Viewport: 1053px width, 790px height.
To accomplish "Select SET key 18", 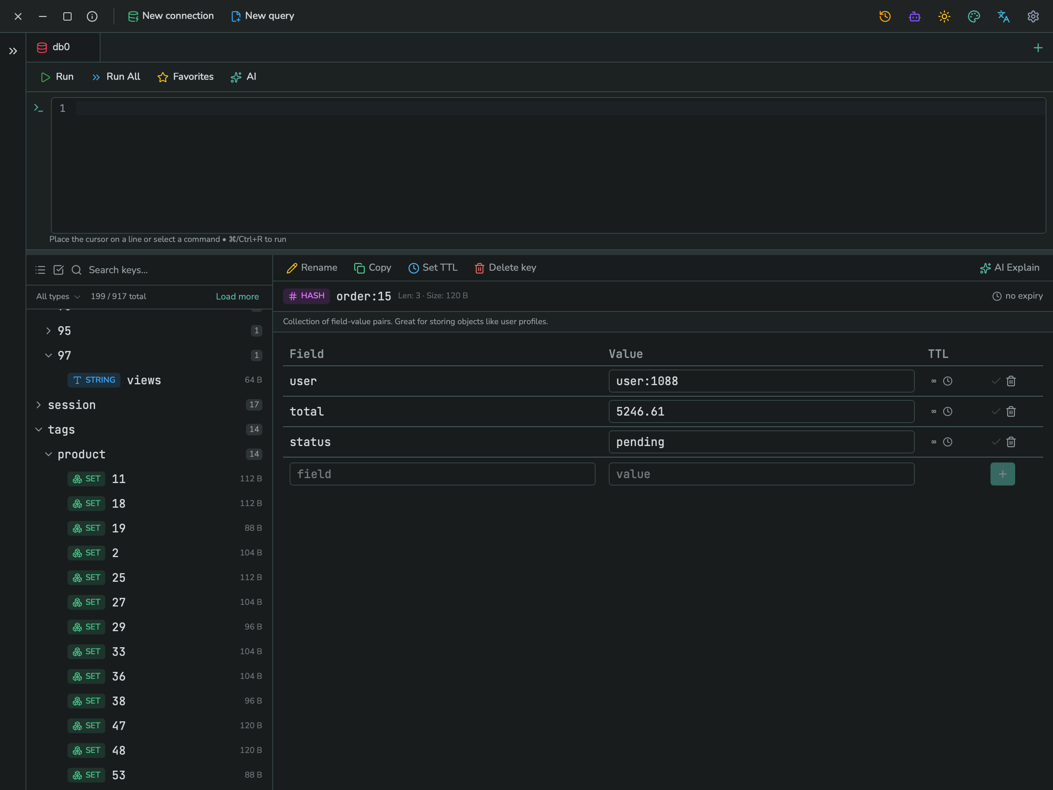I will tap(149, 503).
